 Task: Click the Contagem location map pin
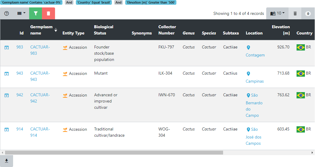[x=248, y=48]
